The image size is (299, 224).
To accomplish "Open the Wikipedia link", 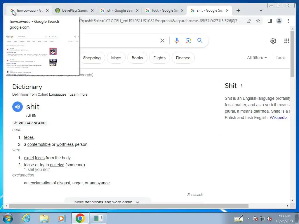I will point(278,118).
